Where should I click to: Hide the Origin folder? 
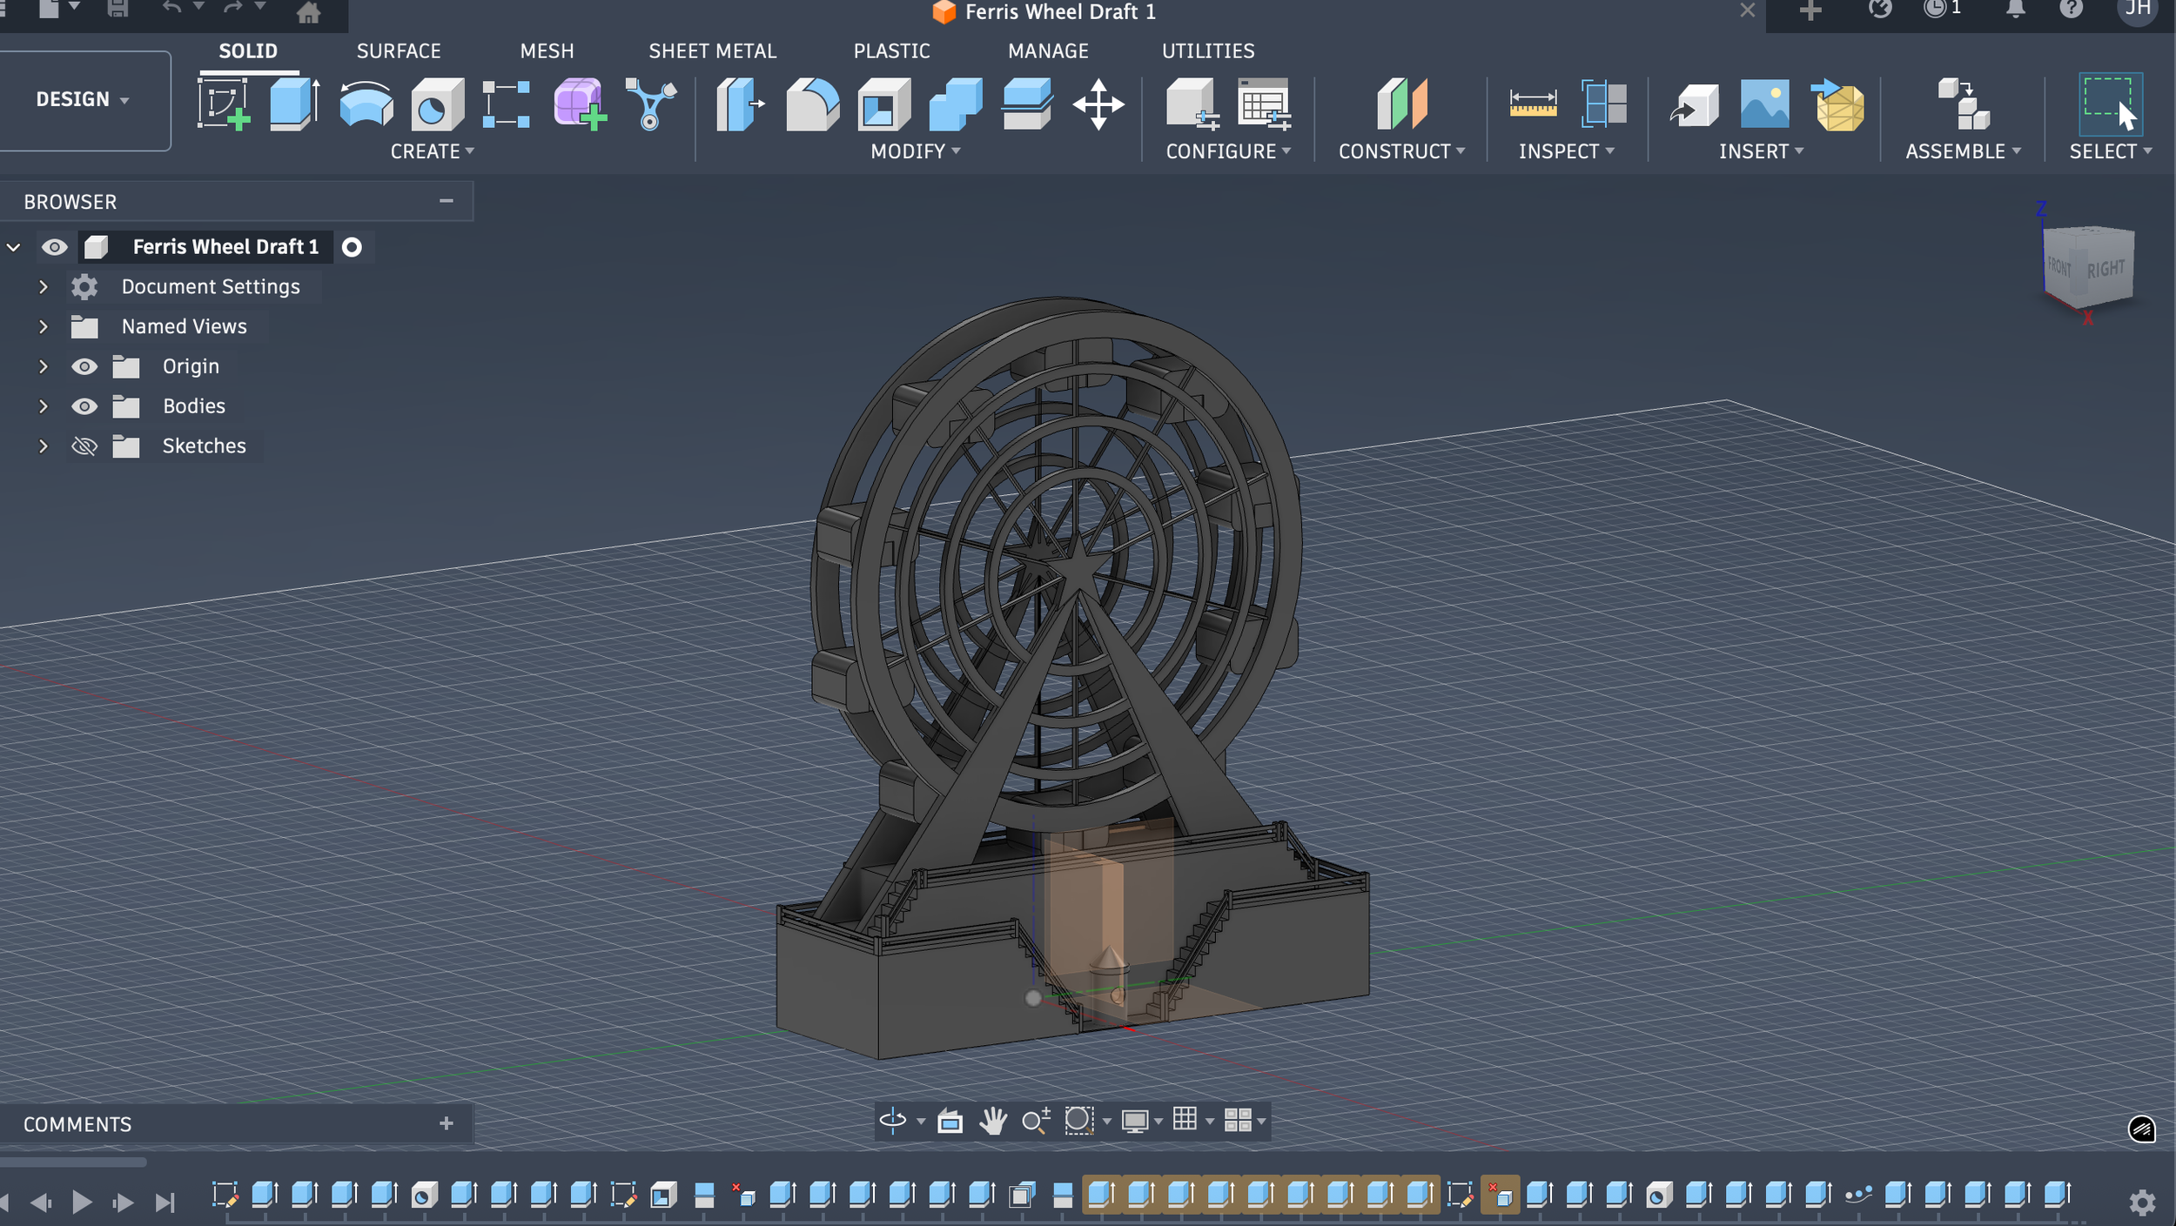coord(84,366)
